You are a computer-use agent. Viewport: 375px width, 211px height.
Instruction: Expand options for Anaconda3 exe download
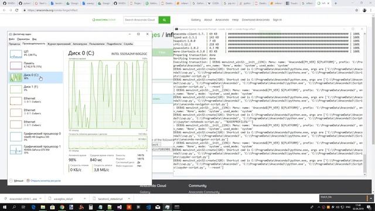[40, 199]
